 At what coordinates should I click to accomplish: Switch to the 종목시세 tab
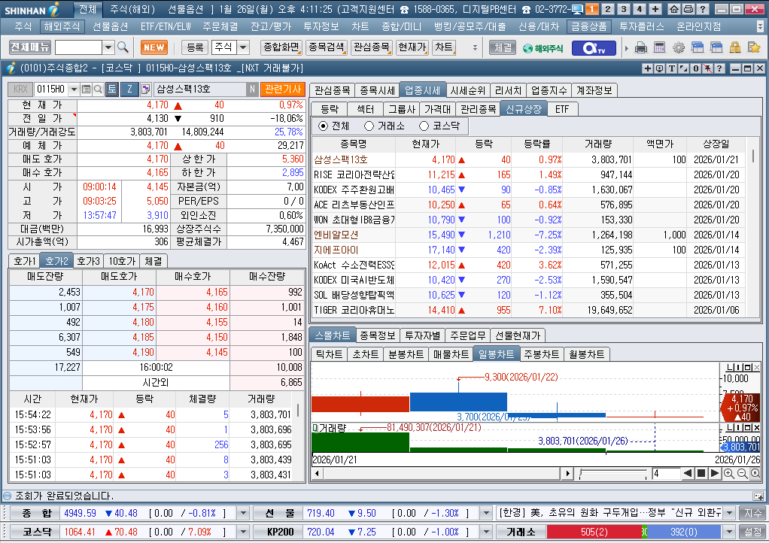point(377,90)
